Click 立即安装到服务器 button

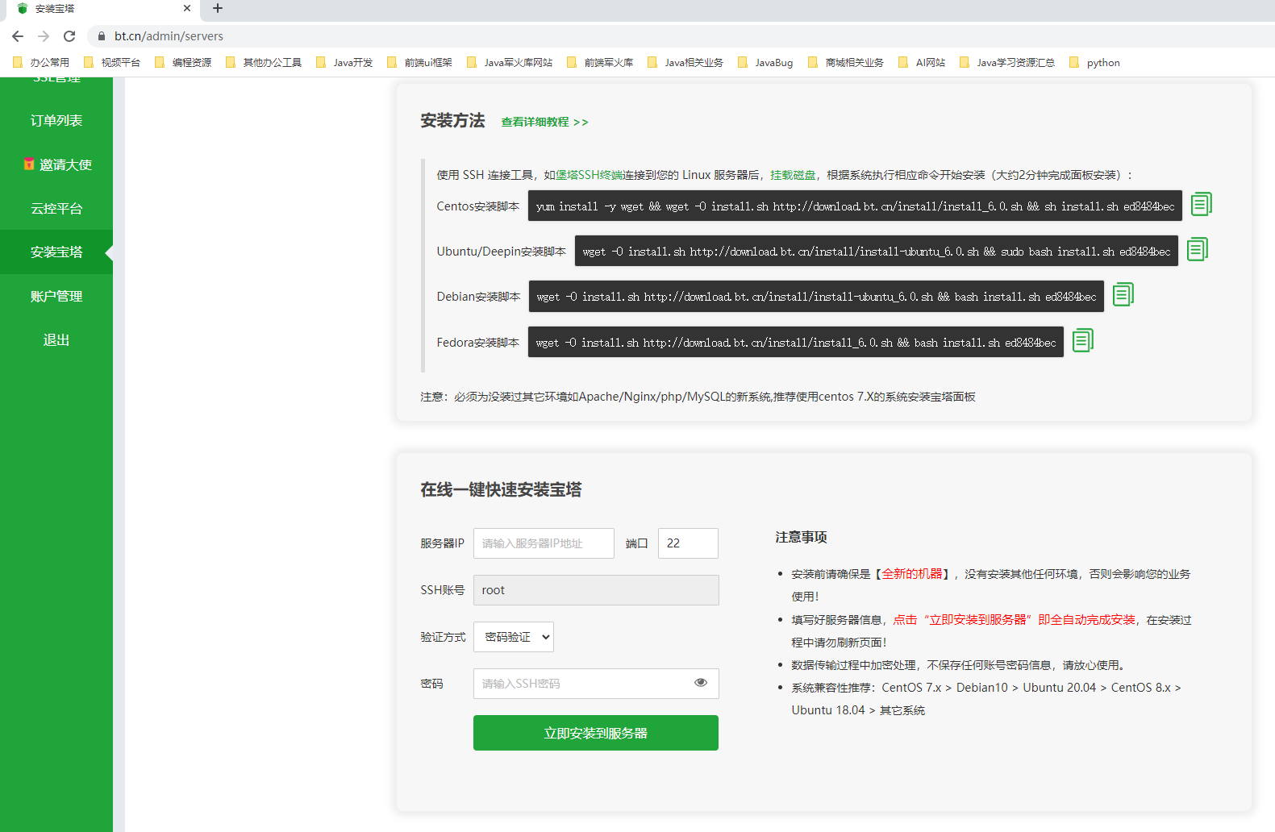tap(596, 733)
